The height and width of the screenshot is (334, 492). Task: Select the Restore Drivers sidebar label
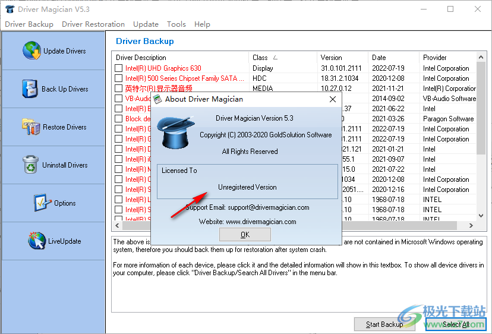click(65, 127)
